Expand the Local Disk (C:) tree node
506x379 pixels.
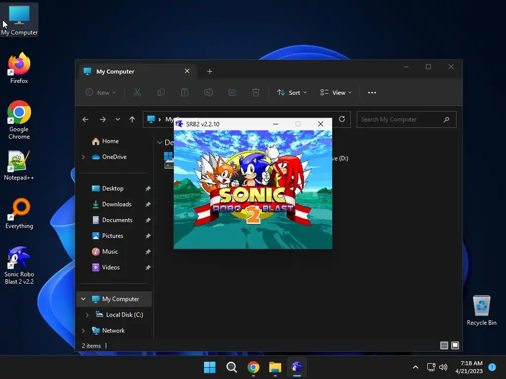pos(87,315)
